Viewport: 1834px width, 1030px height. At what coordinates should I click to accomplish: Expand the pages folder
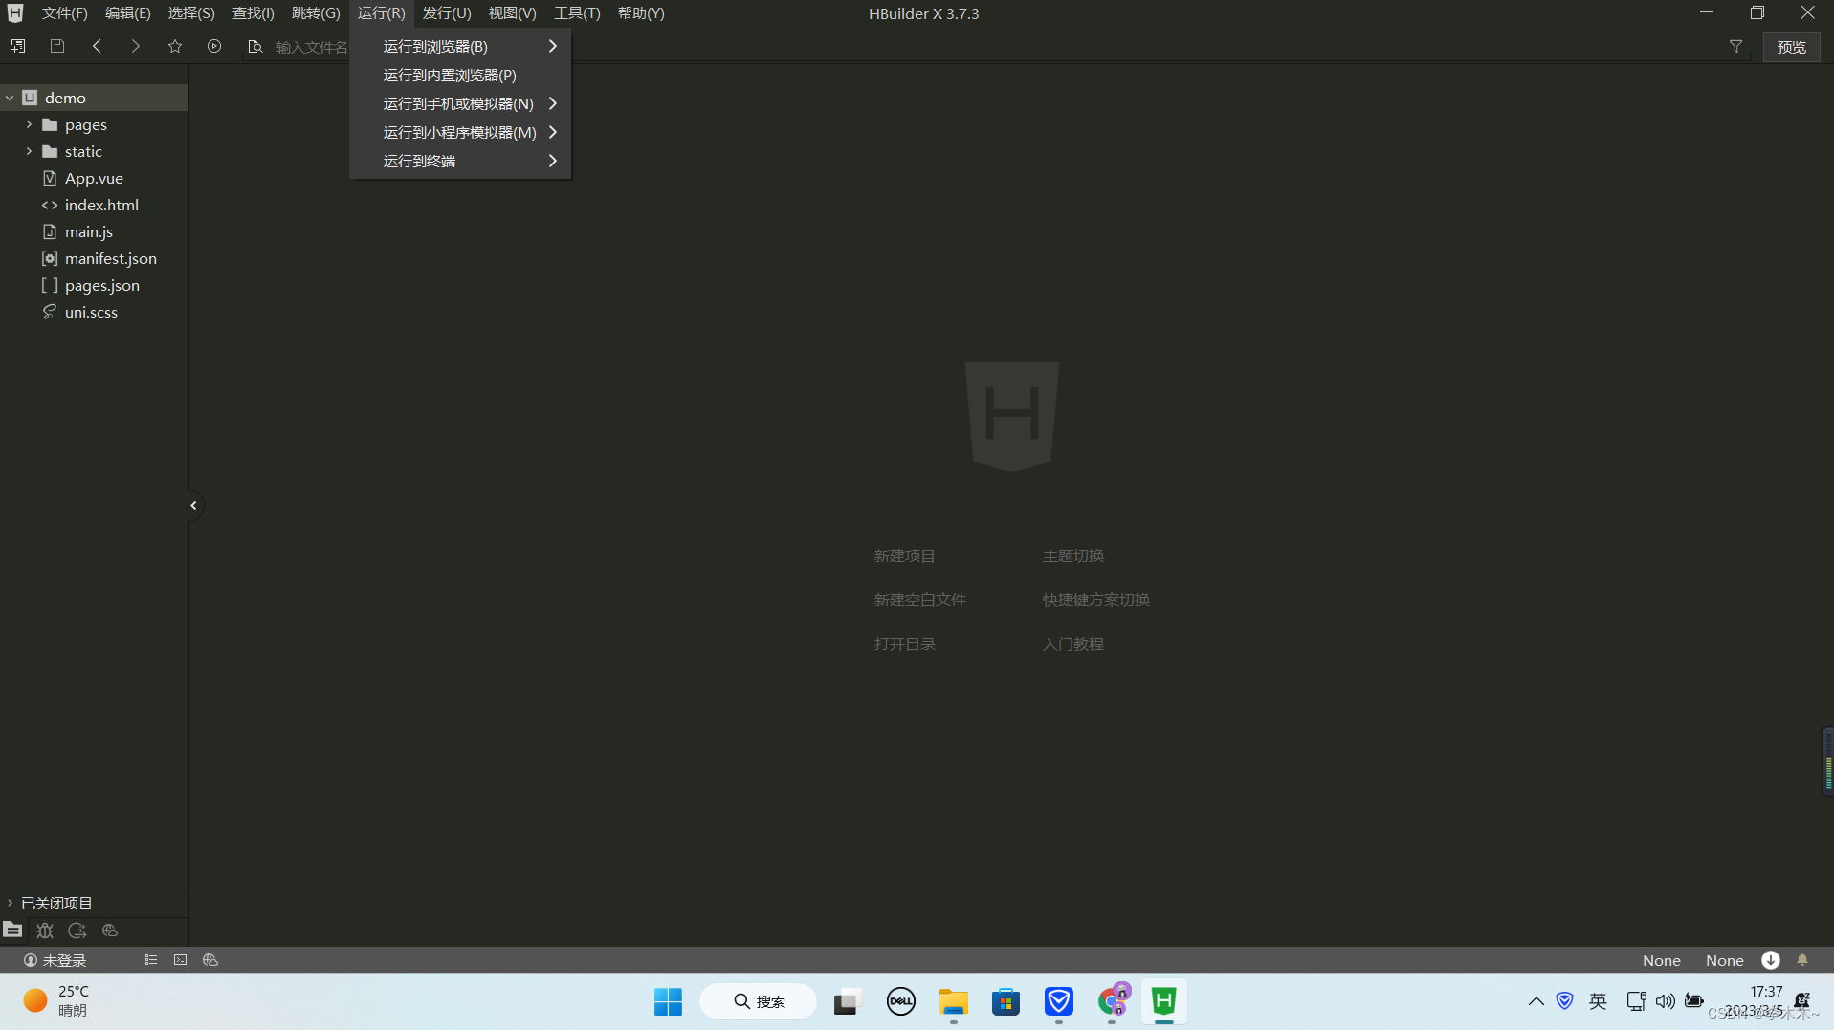coord(29,124)
